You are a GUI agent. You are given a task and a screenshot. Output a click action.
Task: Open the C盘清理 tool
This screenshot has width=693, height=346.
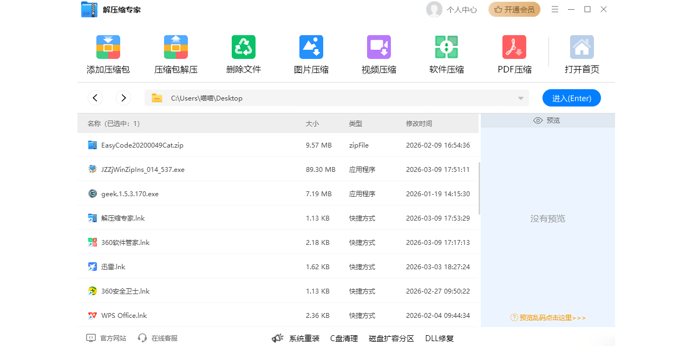[344, 338]
